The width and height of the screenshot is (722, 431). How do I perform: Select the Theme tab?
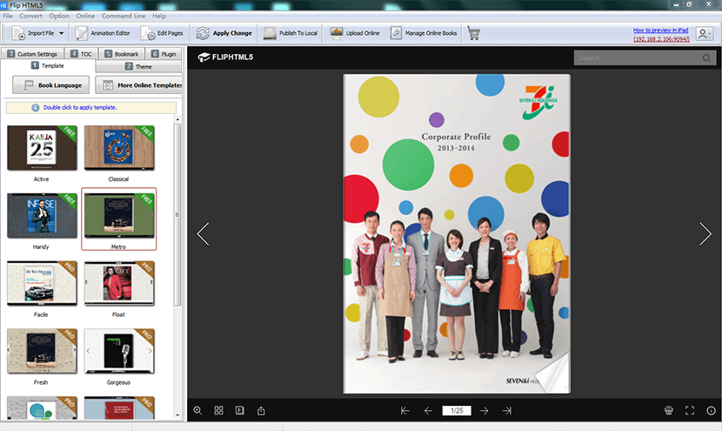[x=138, y=66]
